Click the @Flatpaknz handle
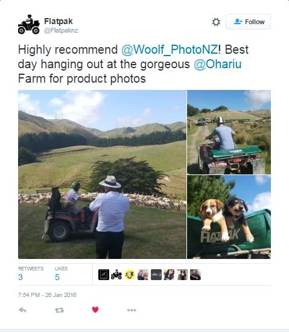289x332 pixels. [x=61, y=31]
